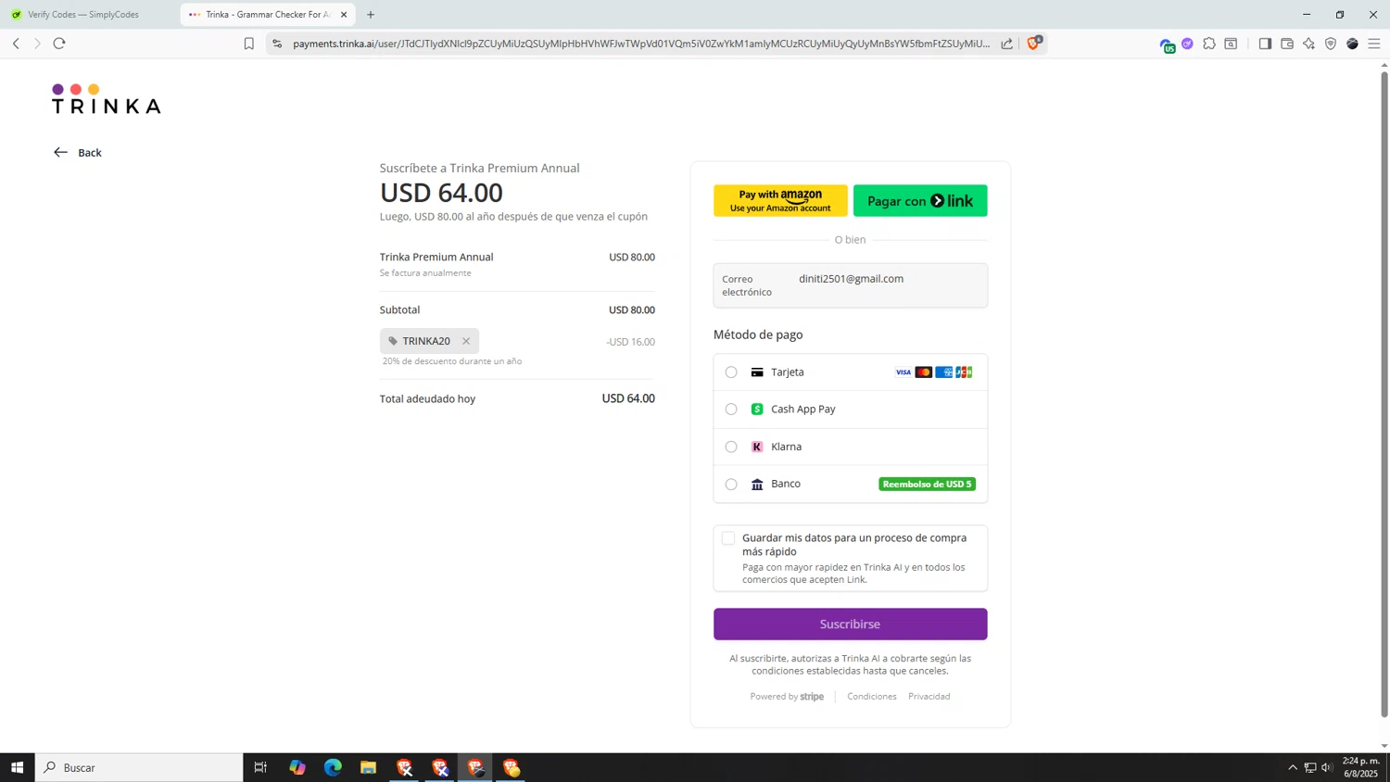This screenshot has width=1390, height=782.
Task: Click the bank building icon
Action: 757,484
